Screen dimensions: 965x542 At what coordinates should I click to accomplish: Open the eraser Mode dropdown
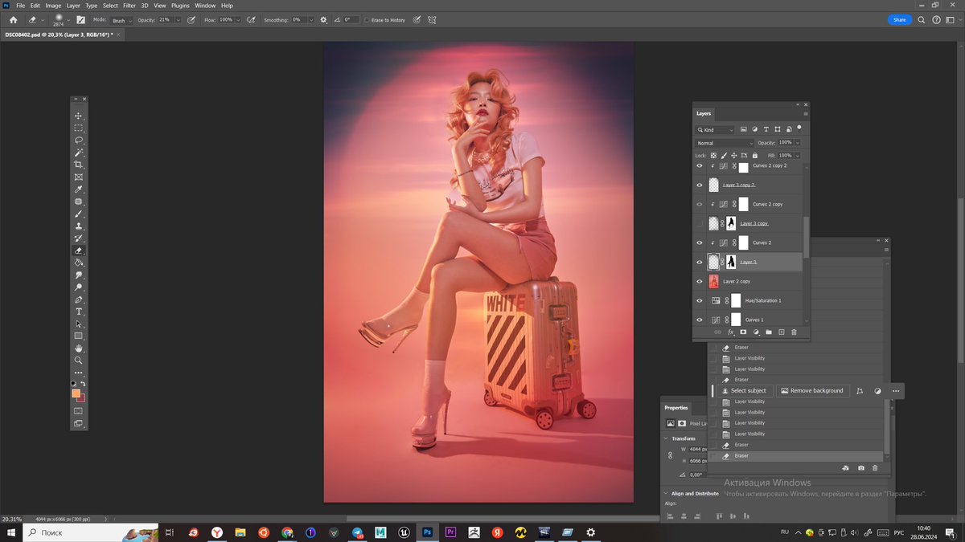tap(121, 19)
